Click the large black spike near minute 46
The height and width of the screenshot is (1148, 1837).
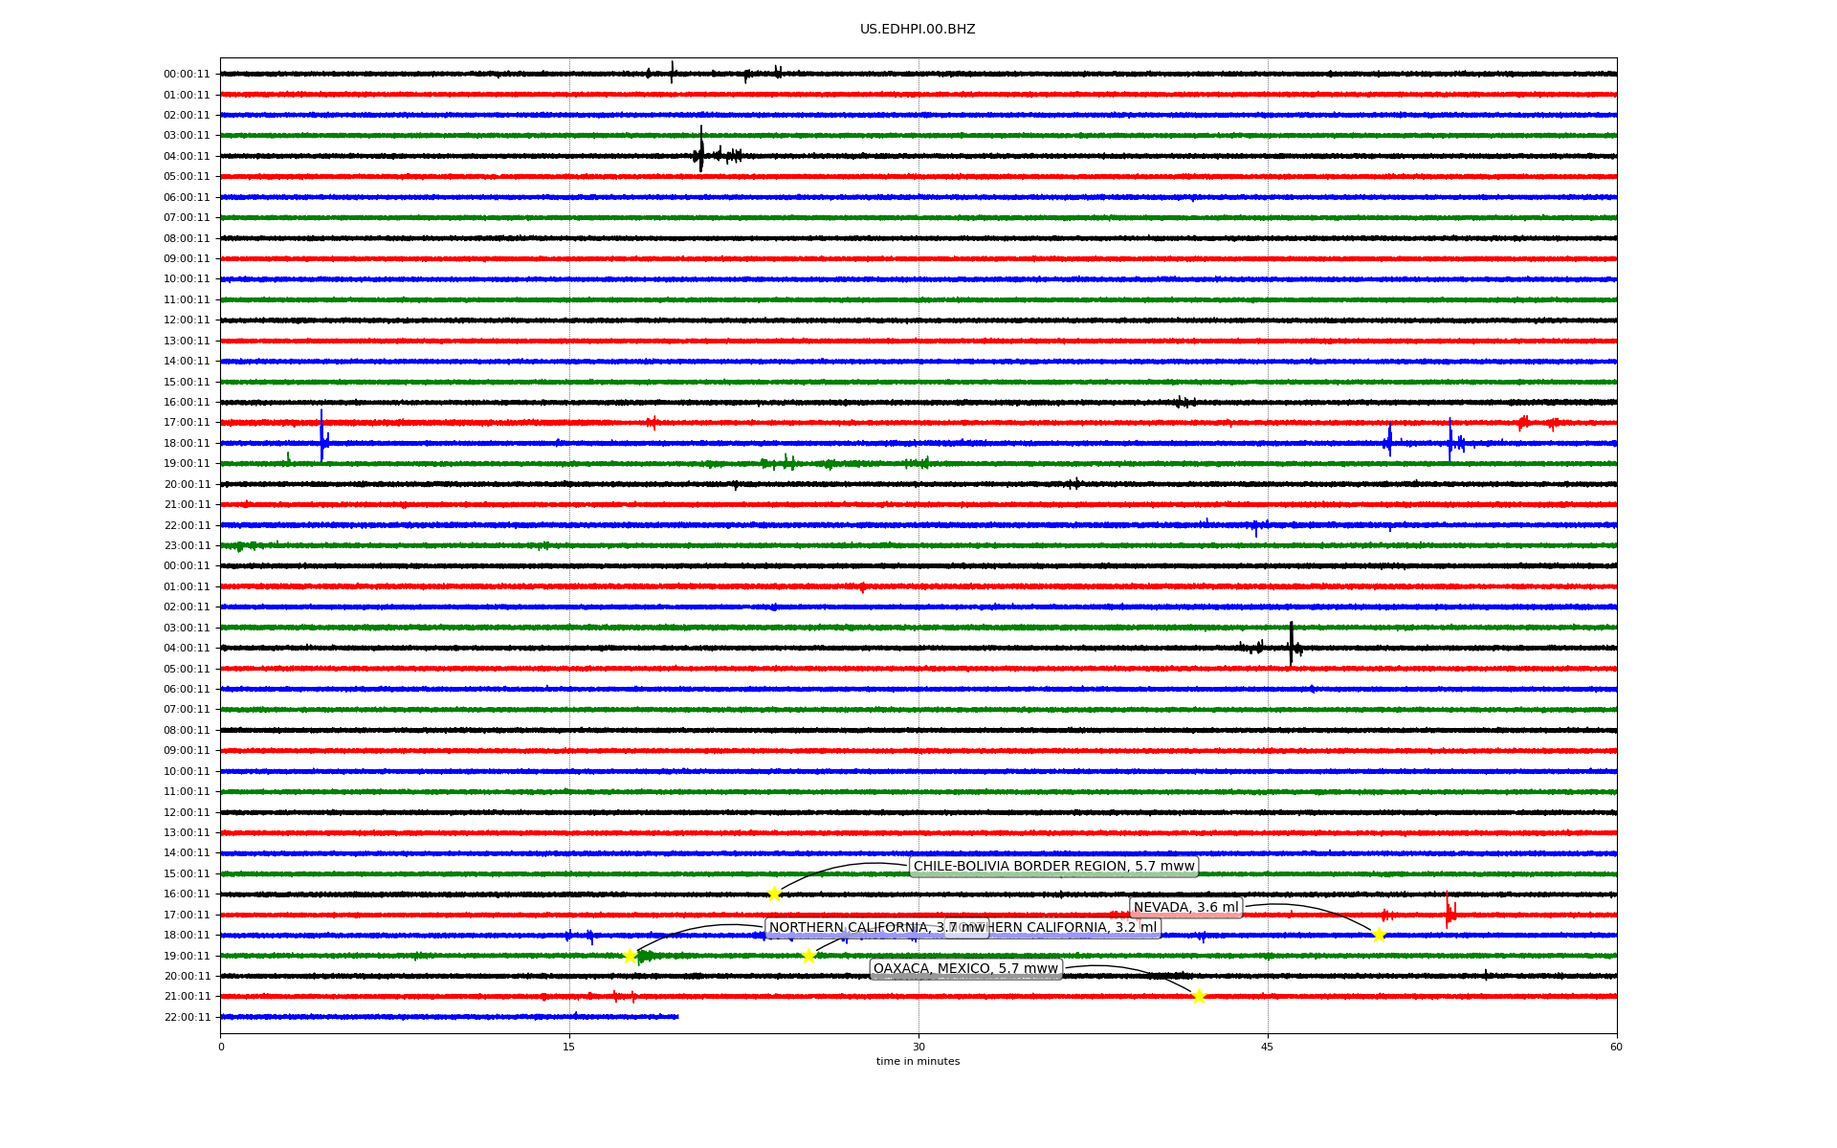(x=1291, y=643)
